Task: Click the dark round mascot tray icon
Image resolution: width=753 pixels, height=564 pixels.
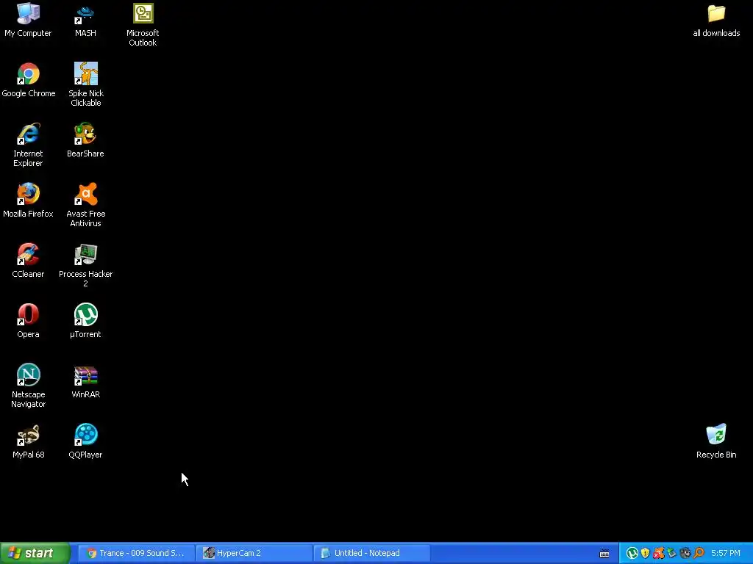Action: point(685,554)
